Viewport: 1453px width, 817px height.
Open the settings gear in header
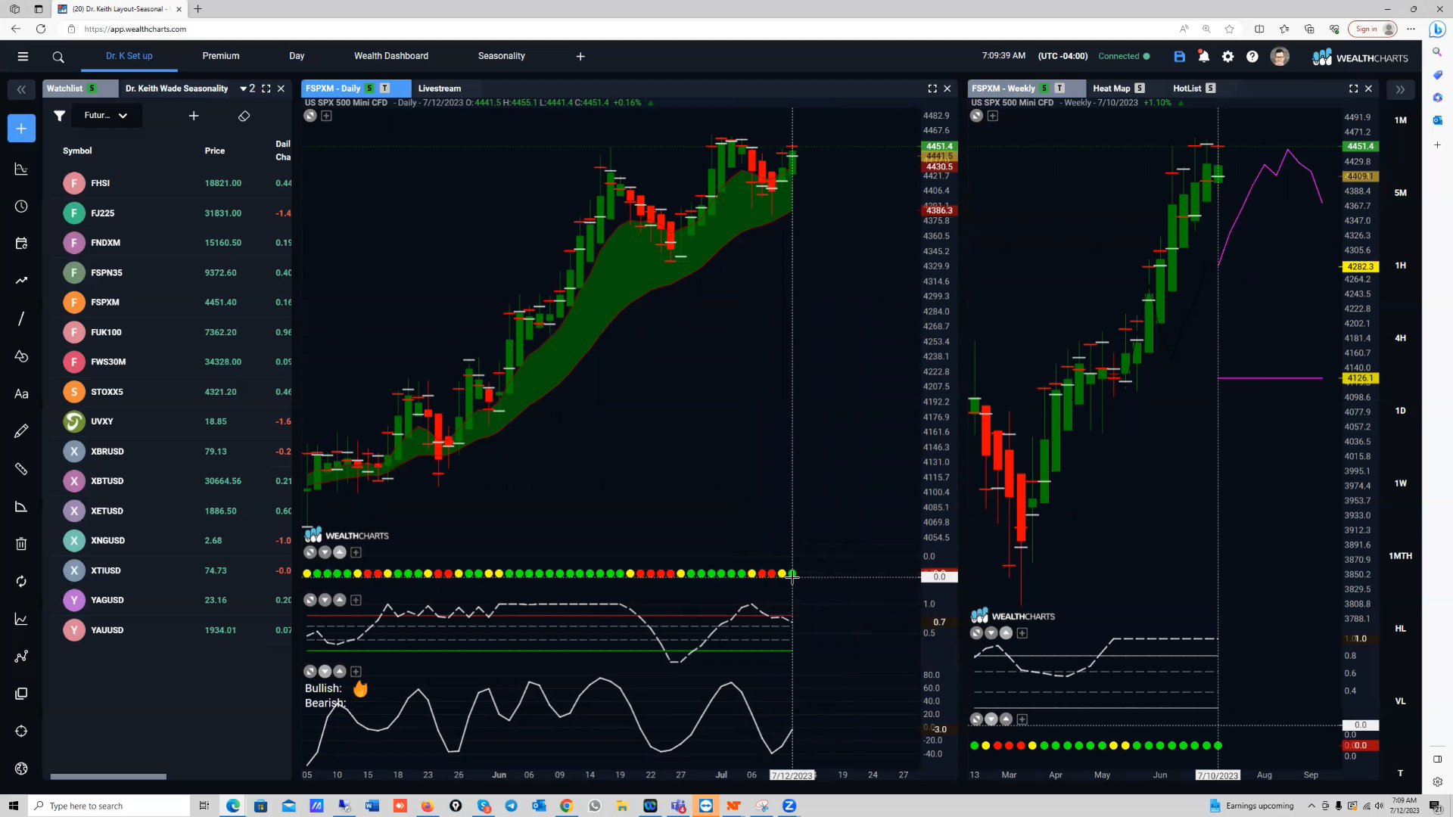tap(1227, 57)
